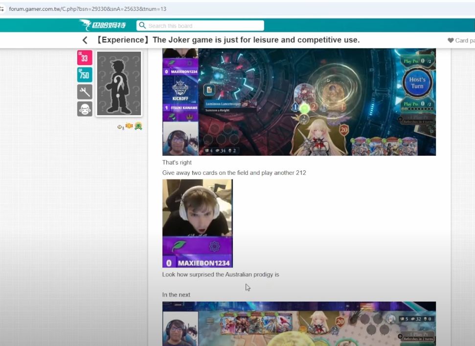475x346 pixels.
Task: Click the text 'That's right'
Action: pos(177,163)
